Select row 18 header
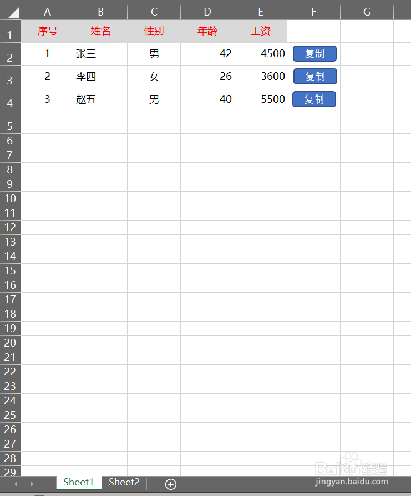Viewport: 411px width, 496px height. (x=10, y=314)
